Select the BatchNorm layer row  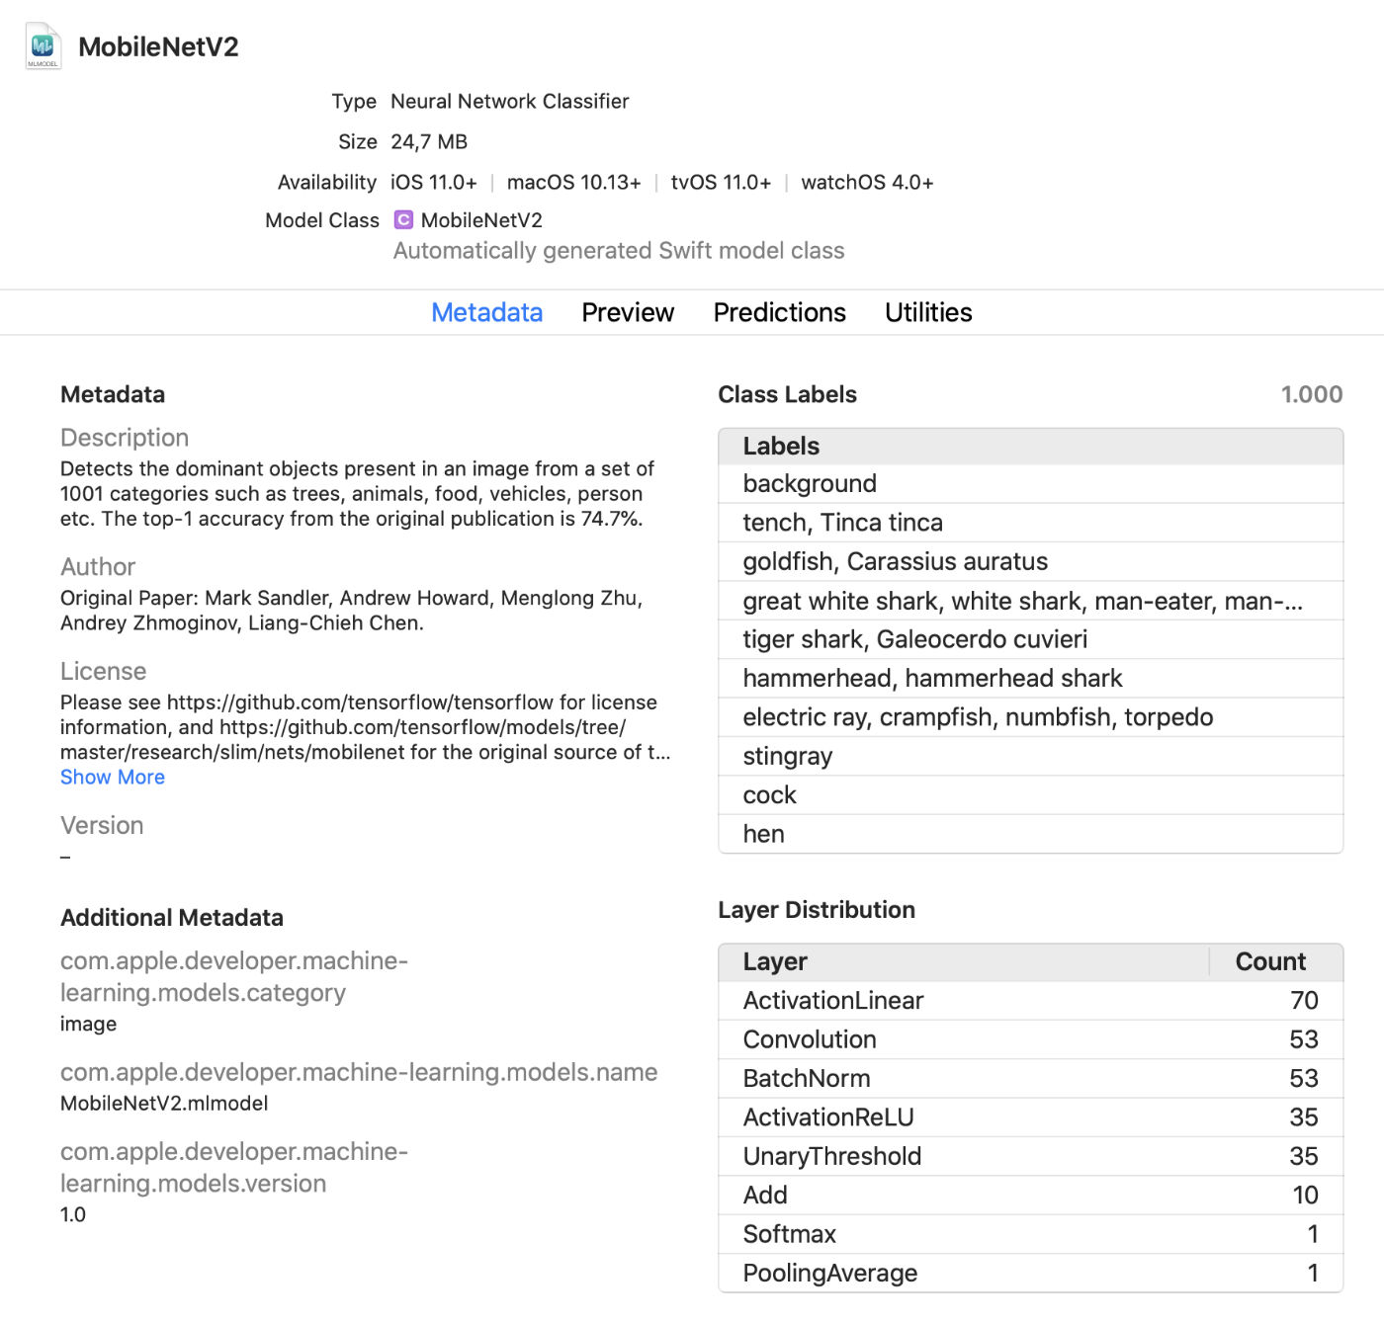pyautogui.click(x=807, y=1079)
